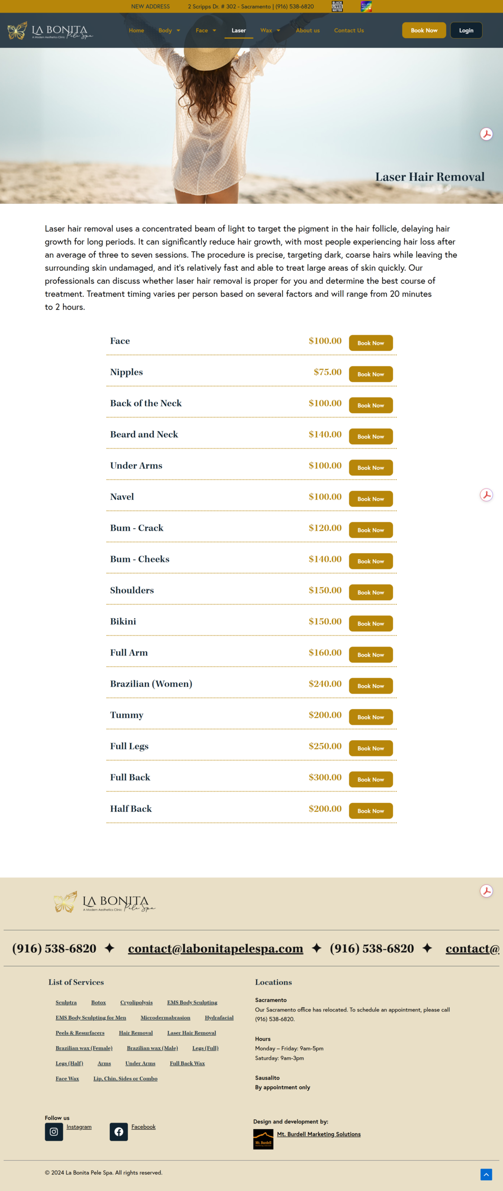Viewport: 503px width, 1191px height.
Task: Click the Black Lives Matter badge icon
Action: click(x=337, y=6)
